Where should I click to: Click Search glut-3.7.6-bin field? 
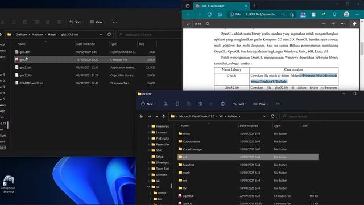click(x=149, y=34)
